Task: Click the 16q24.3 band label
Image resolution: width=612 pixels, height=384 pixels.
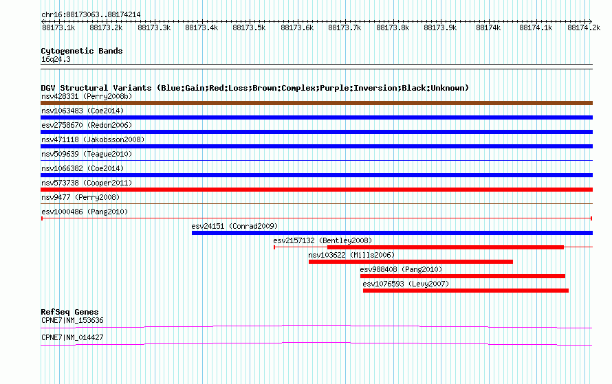Action: [x=56, y=59]
